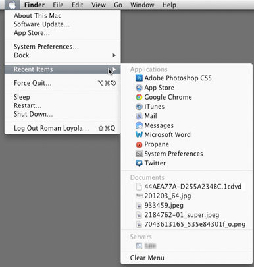
Task: Expand the Recent Items submenu arrow
Action: click(114, 69)
